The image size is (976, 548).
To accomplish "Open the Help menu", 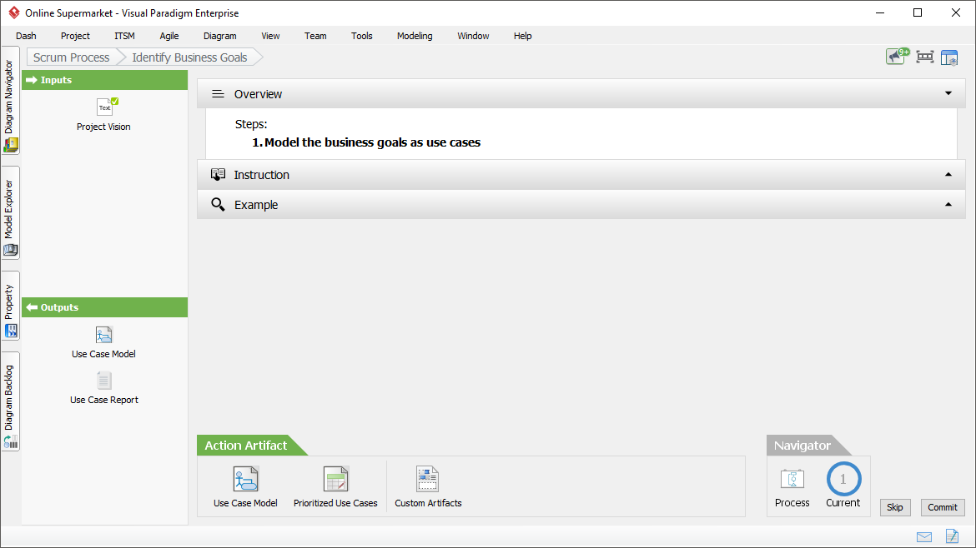I will pyautogui.click(x=523, y=36).
